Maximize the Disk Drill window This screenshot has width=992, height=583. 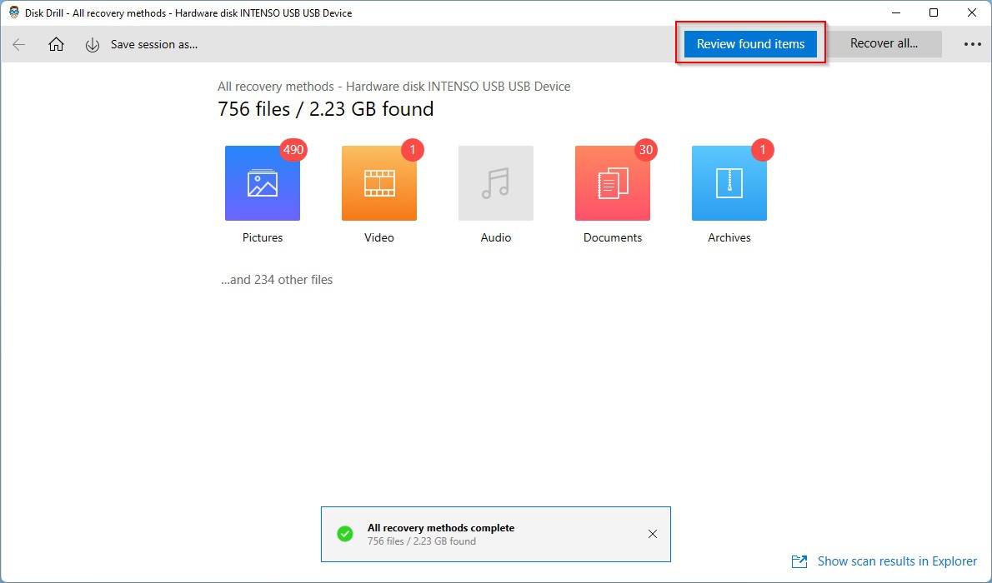click(934, 12)
